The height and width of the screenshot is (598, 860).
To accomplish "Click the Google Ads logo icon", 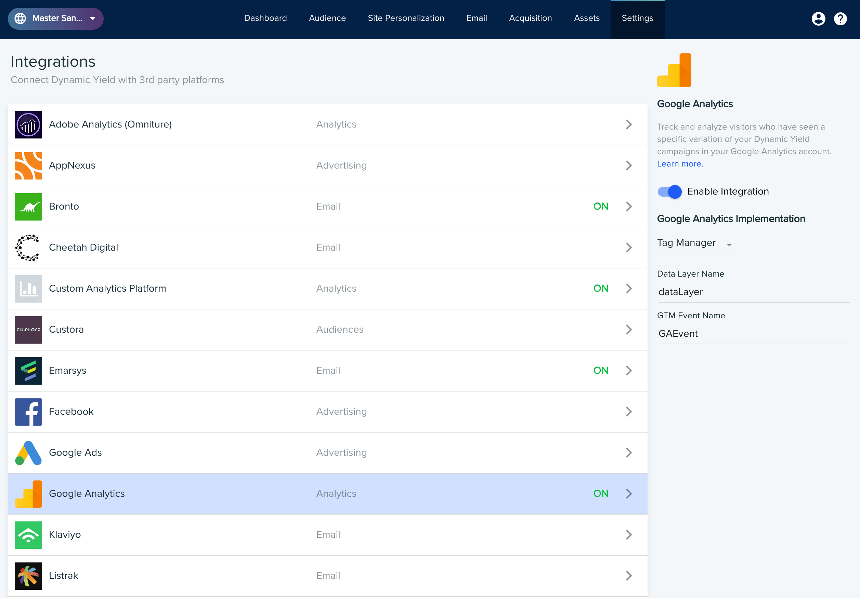I will (x=28, y=453).
